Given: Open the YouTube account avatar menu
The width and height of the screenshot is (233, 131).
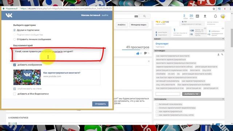Looking at the screenshot, I should (x=223, y=16).
